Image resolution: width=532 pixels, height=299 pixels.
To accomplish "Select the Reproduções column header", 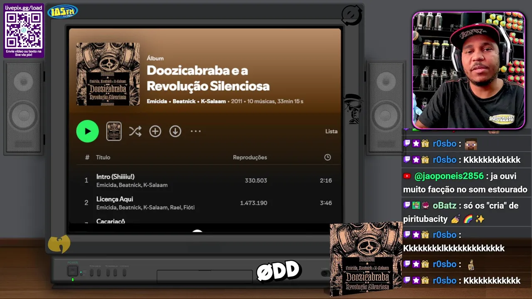I will [250, 157].
